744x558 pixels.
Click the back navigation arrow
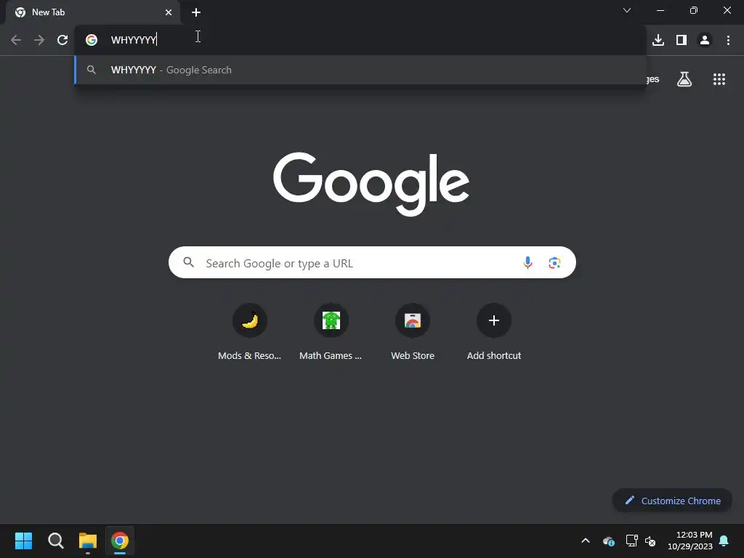(16, 40)
